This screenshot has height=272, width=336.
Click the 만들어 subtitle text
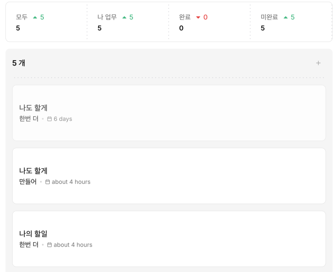28,182
